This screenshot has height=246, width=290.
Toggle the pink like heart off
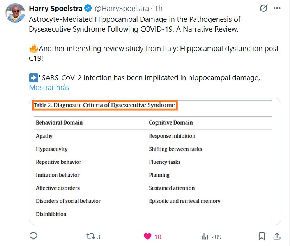point(147,236)
